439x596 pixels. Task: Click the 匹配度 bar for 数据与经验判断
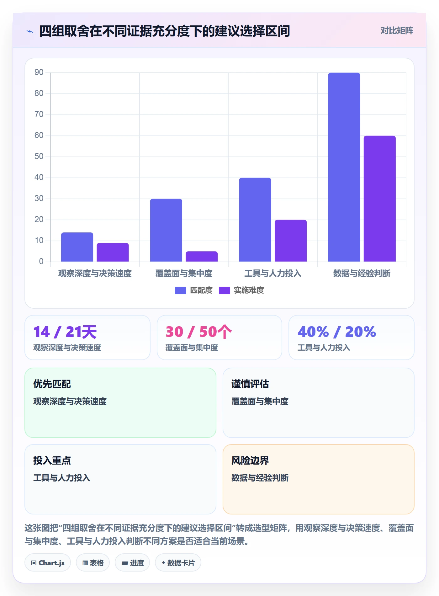(x=344, y=167)
